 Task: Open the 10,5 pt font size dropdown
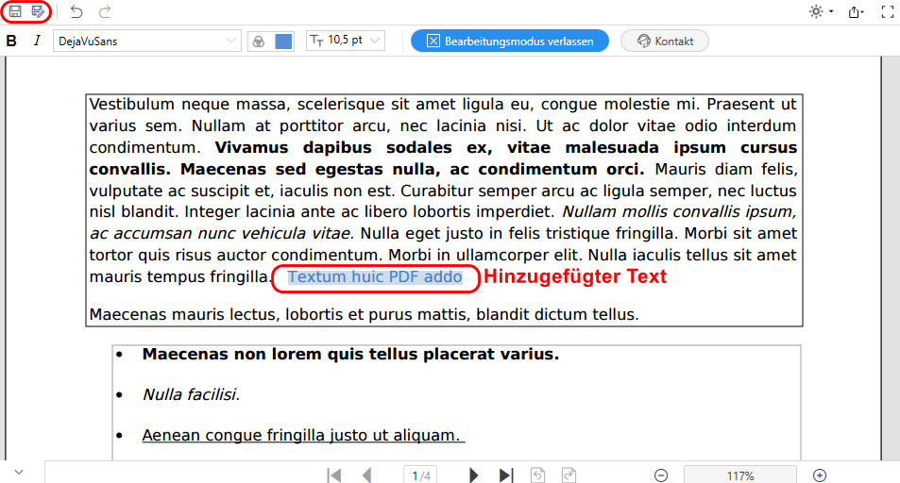coord(345,41)
